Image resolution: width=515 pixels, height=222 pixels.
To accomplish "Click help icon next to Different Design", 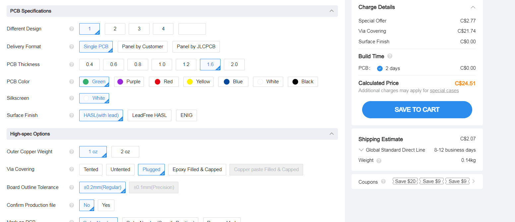I will pyautogui.click(x=72, y=29).
